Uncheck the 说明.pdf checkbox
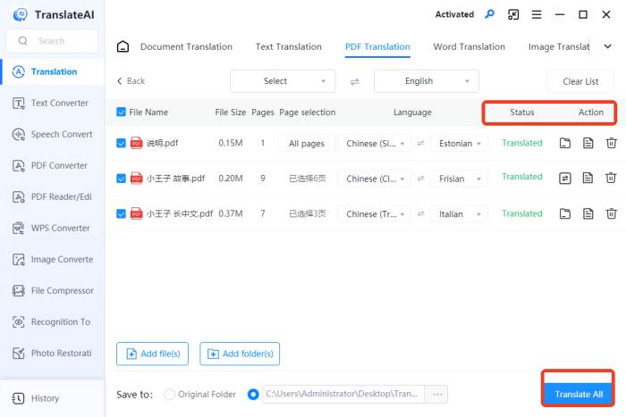 click(121, 143)
